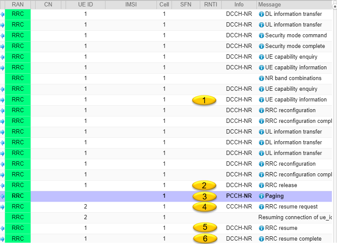Select the NR band combinations message
This screenshot has height=244, width=337.
(x=293, y=78)
